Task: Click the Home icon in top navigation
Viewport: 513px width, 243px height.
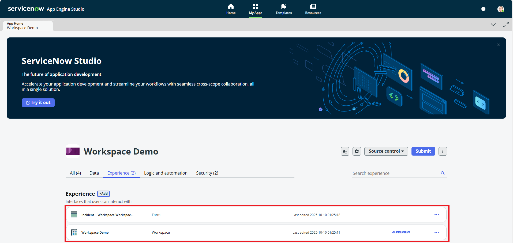Action: point(231,9)
